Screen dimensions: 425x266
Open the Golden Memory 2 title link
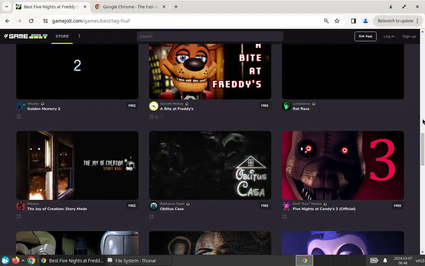(43, 109)
